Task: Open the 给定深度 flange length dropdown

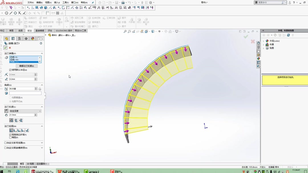Action: pyautogui.click(x=25, y=111)
